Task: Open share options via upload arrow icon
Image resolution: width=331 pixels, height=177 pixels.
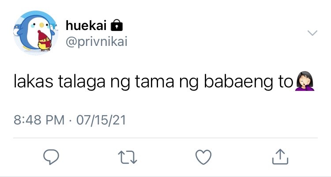Action: pos(280,157)
